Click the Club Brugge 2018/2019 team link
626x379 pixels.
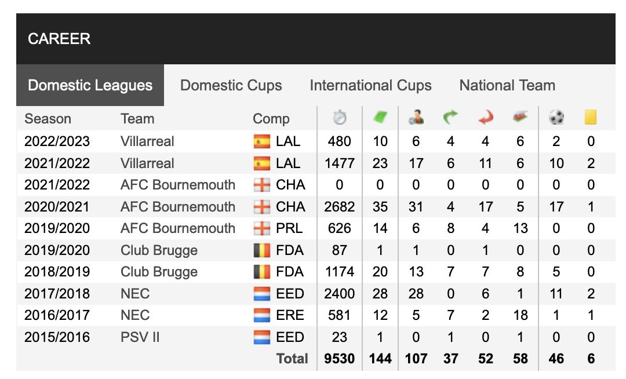tap(159, 272)
